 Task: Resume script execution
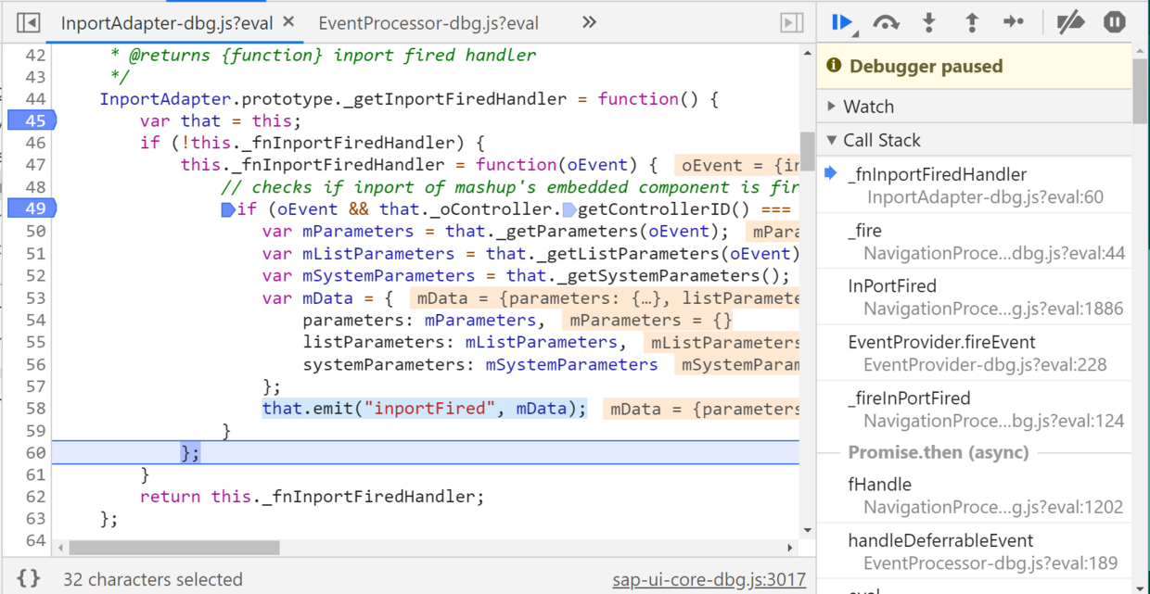coord(843,22)
